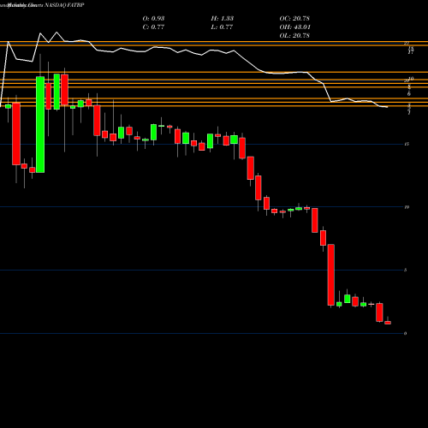
Task: Click the high value H: 1.33
Action: tap(223, 18)
